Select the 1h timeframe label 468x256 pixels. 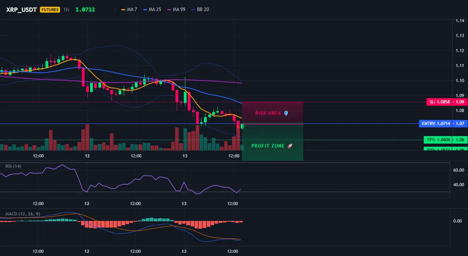pos(66,9)
